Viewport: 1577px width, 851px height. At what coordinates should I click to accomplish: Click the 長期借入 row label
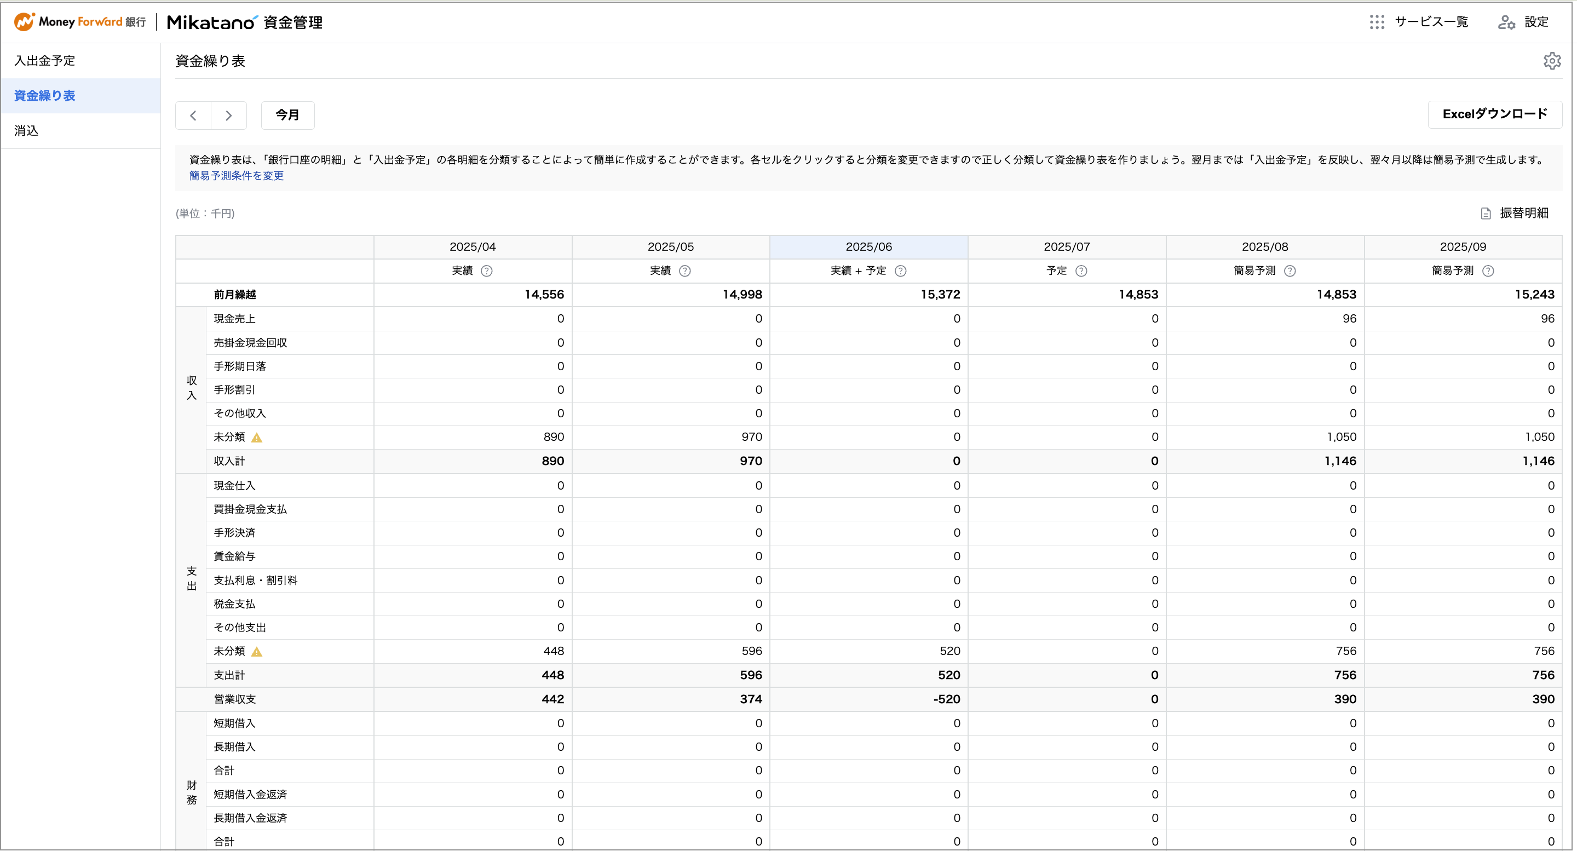(x=234, y=748)
